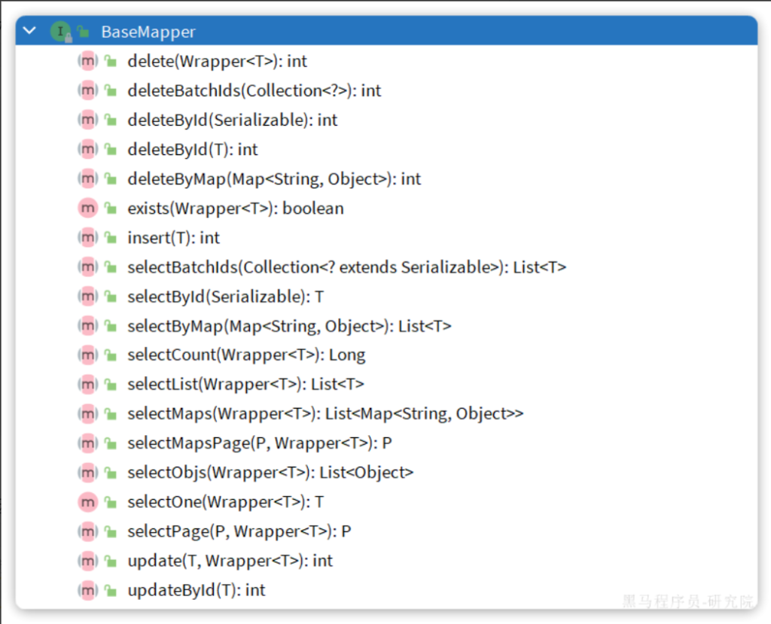Click the public lock icon beside insert(T)
This screenshot has height=624, width=771.
coord(111,238)
